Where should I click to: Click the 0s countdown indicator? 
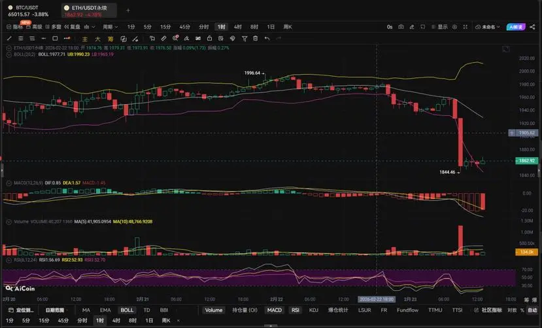(390, 27)
